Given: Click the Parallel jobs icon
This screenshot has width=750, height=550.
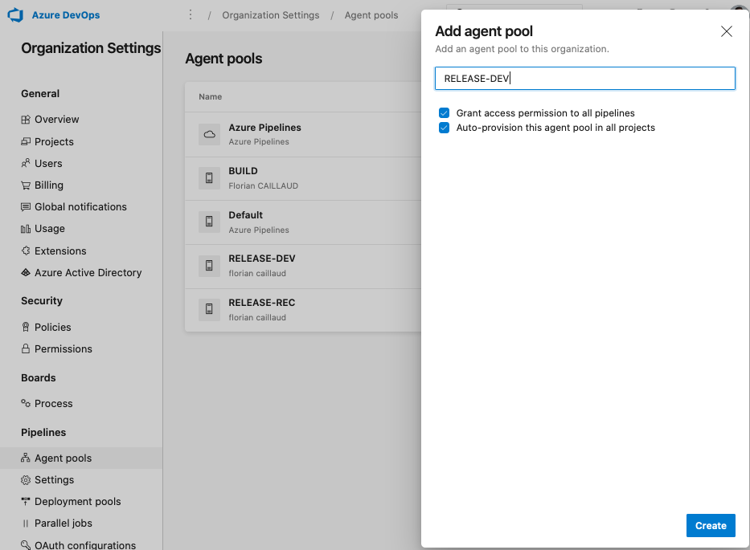Looking at the screenshot, I should point(26,524).
